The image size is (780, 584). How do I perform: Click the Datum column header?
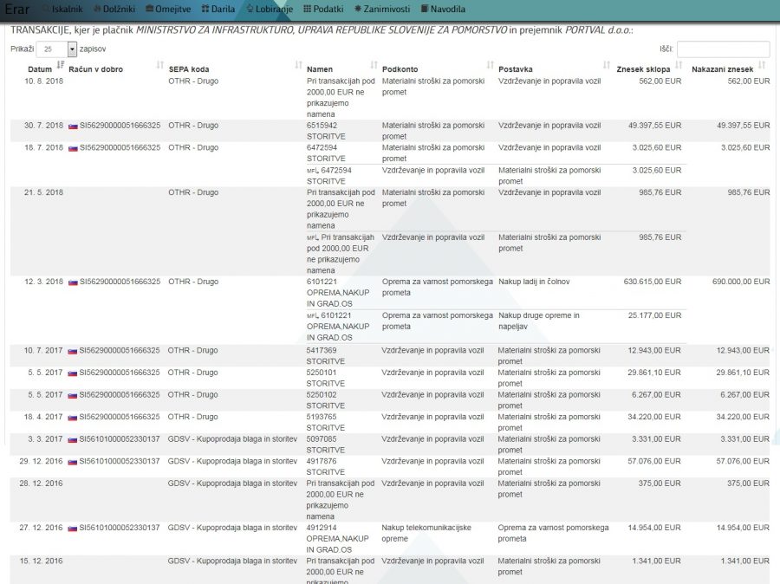point(40,69)
